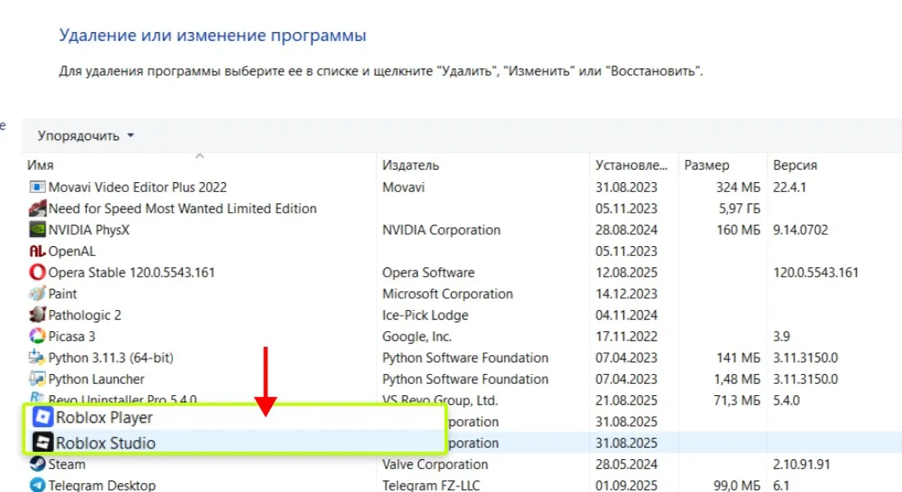Click size value 160 МБ
This screenshot has width=902, height=492.
tap(738, 230)
